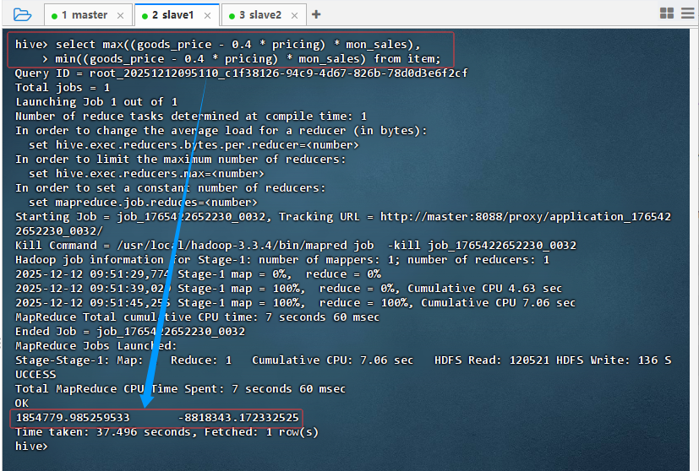Click 'Ended Job = job_1765422652230_0032' line
This screenshot has height=471, width=699.
coord(129,331)
